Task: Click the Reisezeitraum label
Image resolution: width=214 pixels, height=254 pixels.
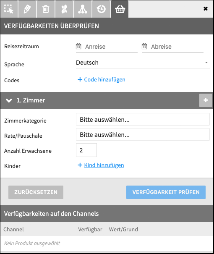Action: [x=21, y=47]
